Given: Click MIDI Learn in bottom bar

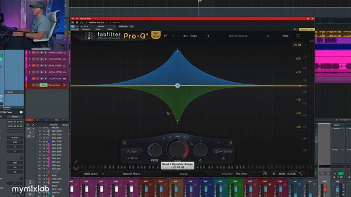Looking at the screenshot, I should tap(91, 174).
